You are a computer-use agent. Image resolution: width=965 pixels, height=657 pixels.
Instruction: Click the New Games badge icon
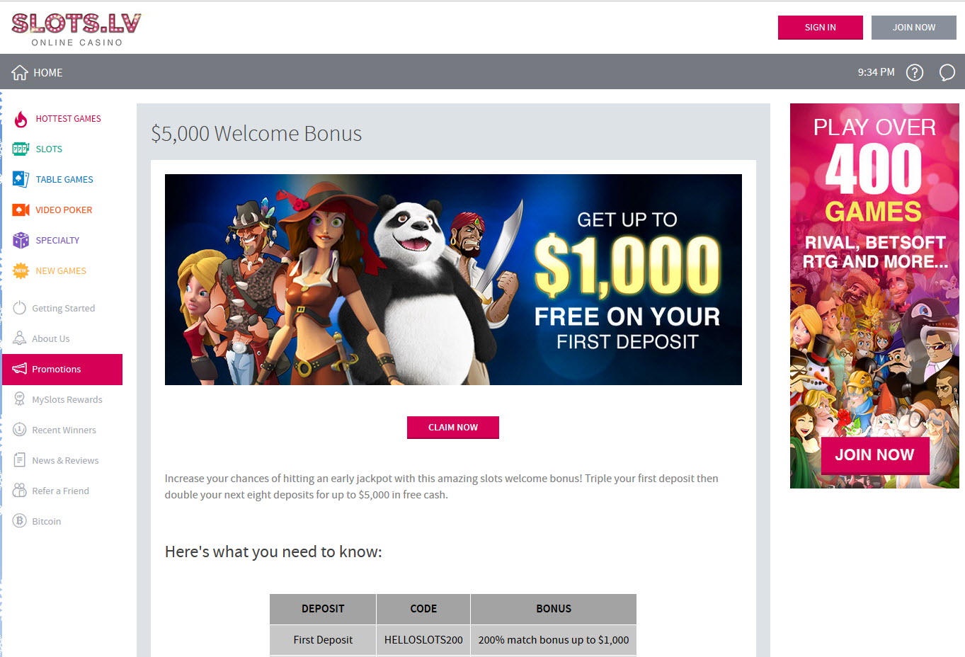point(21,271)
